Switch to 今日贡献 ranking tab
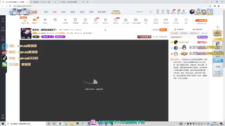Screen dimensions: 225x126 click(x=174, y=33)
